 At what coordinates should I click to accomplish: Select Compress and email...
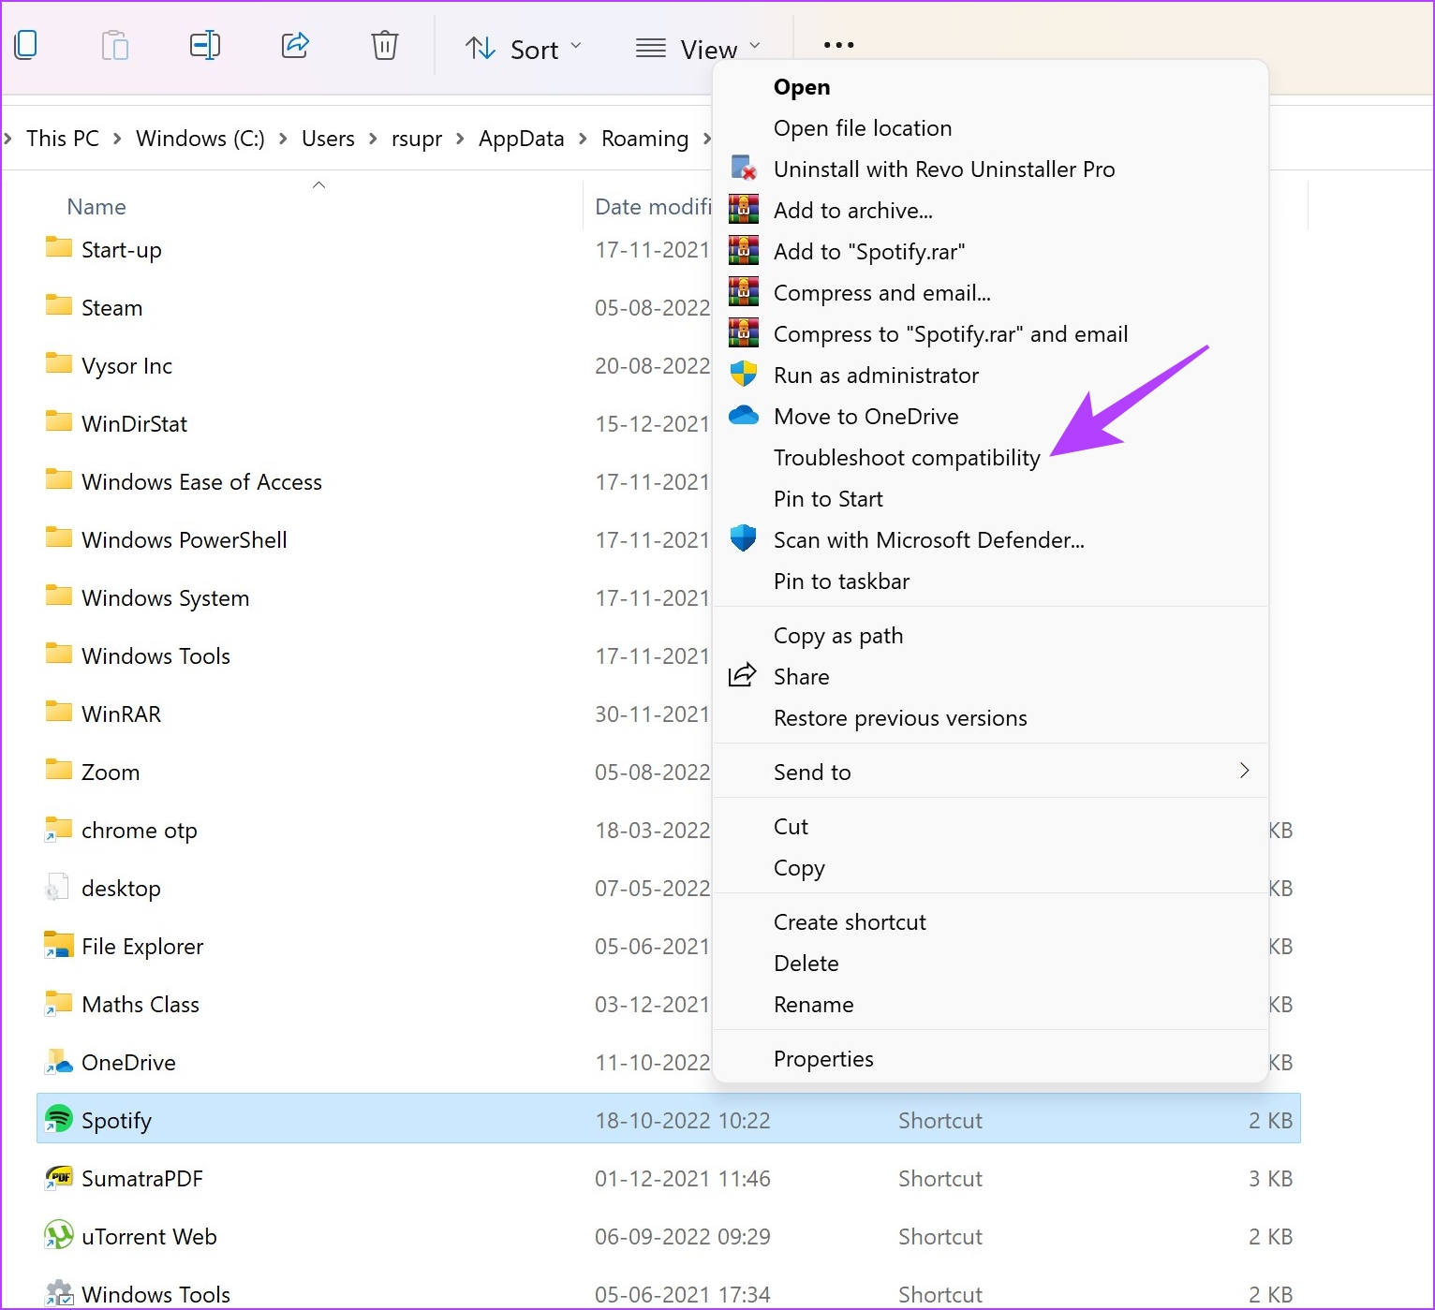pos(990,293)
